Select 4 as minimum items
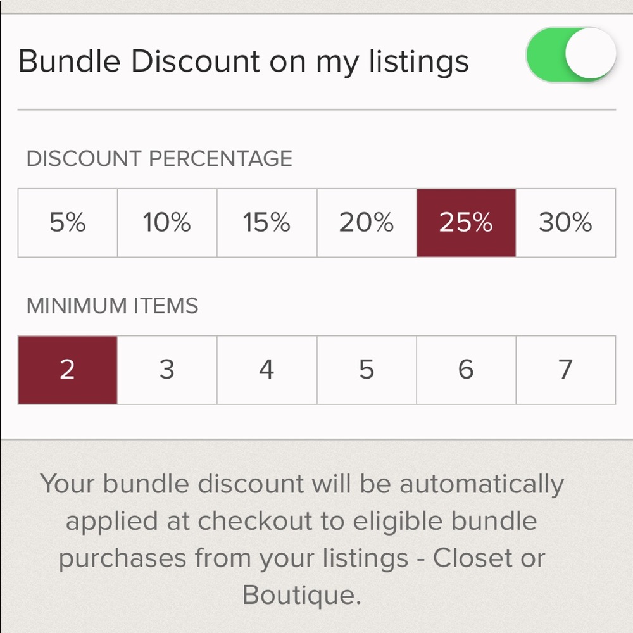 click(x=266, y=370)
